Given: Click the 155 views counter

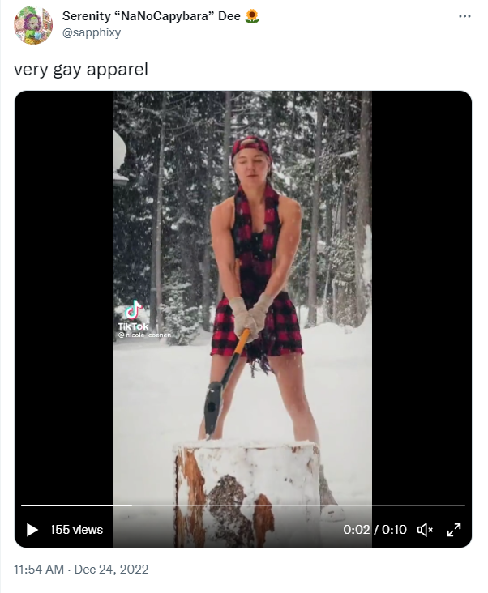Looking at the screenshot, I should click(76, 530).
